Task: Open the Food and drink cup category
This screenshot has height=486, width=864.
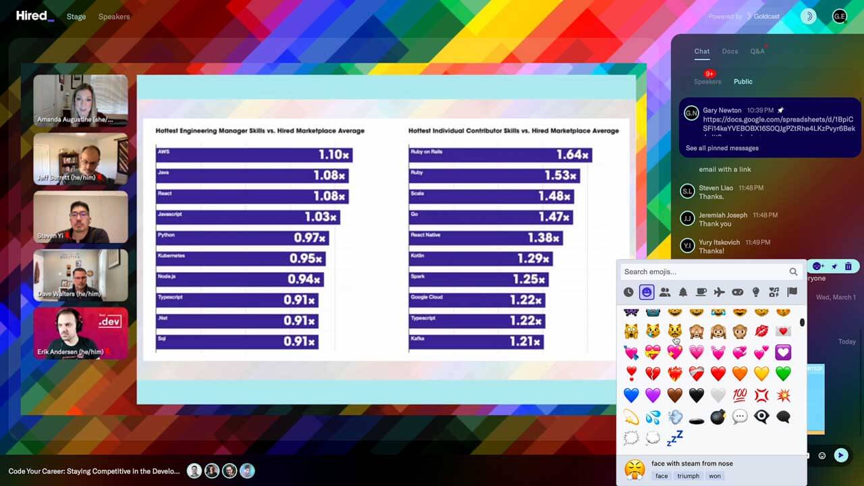Action: tap(701, 292)
